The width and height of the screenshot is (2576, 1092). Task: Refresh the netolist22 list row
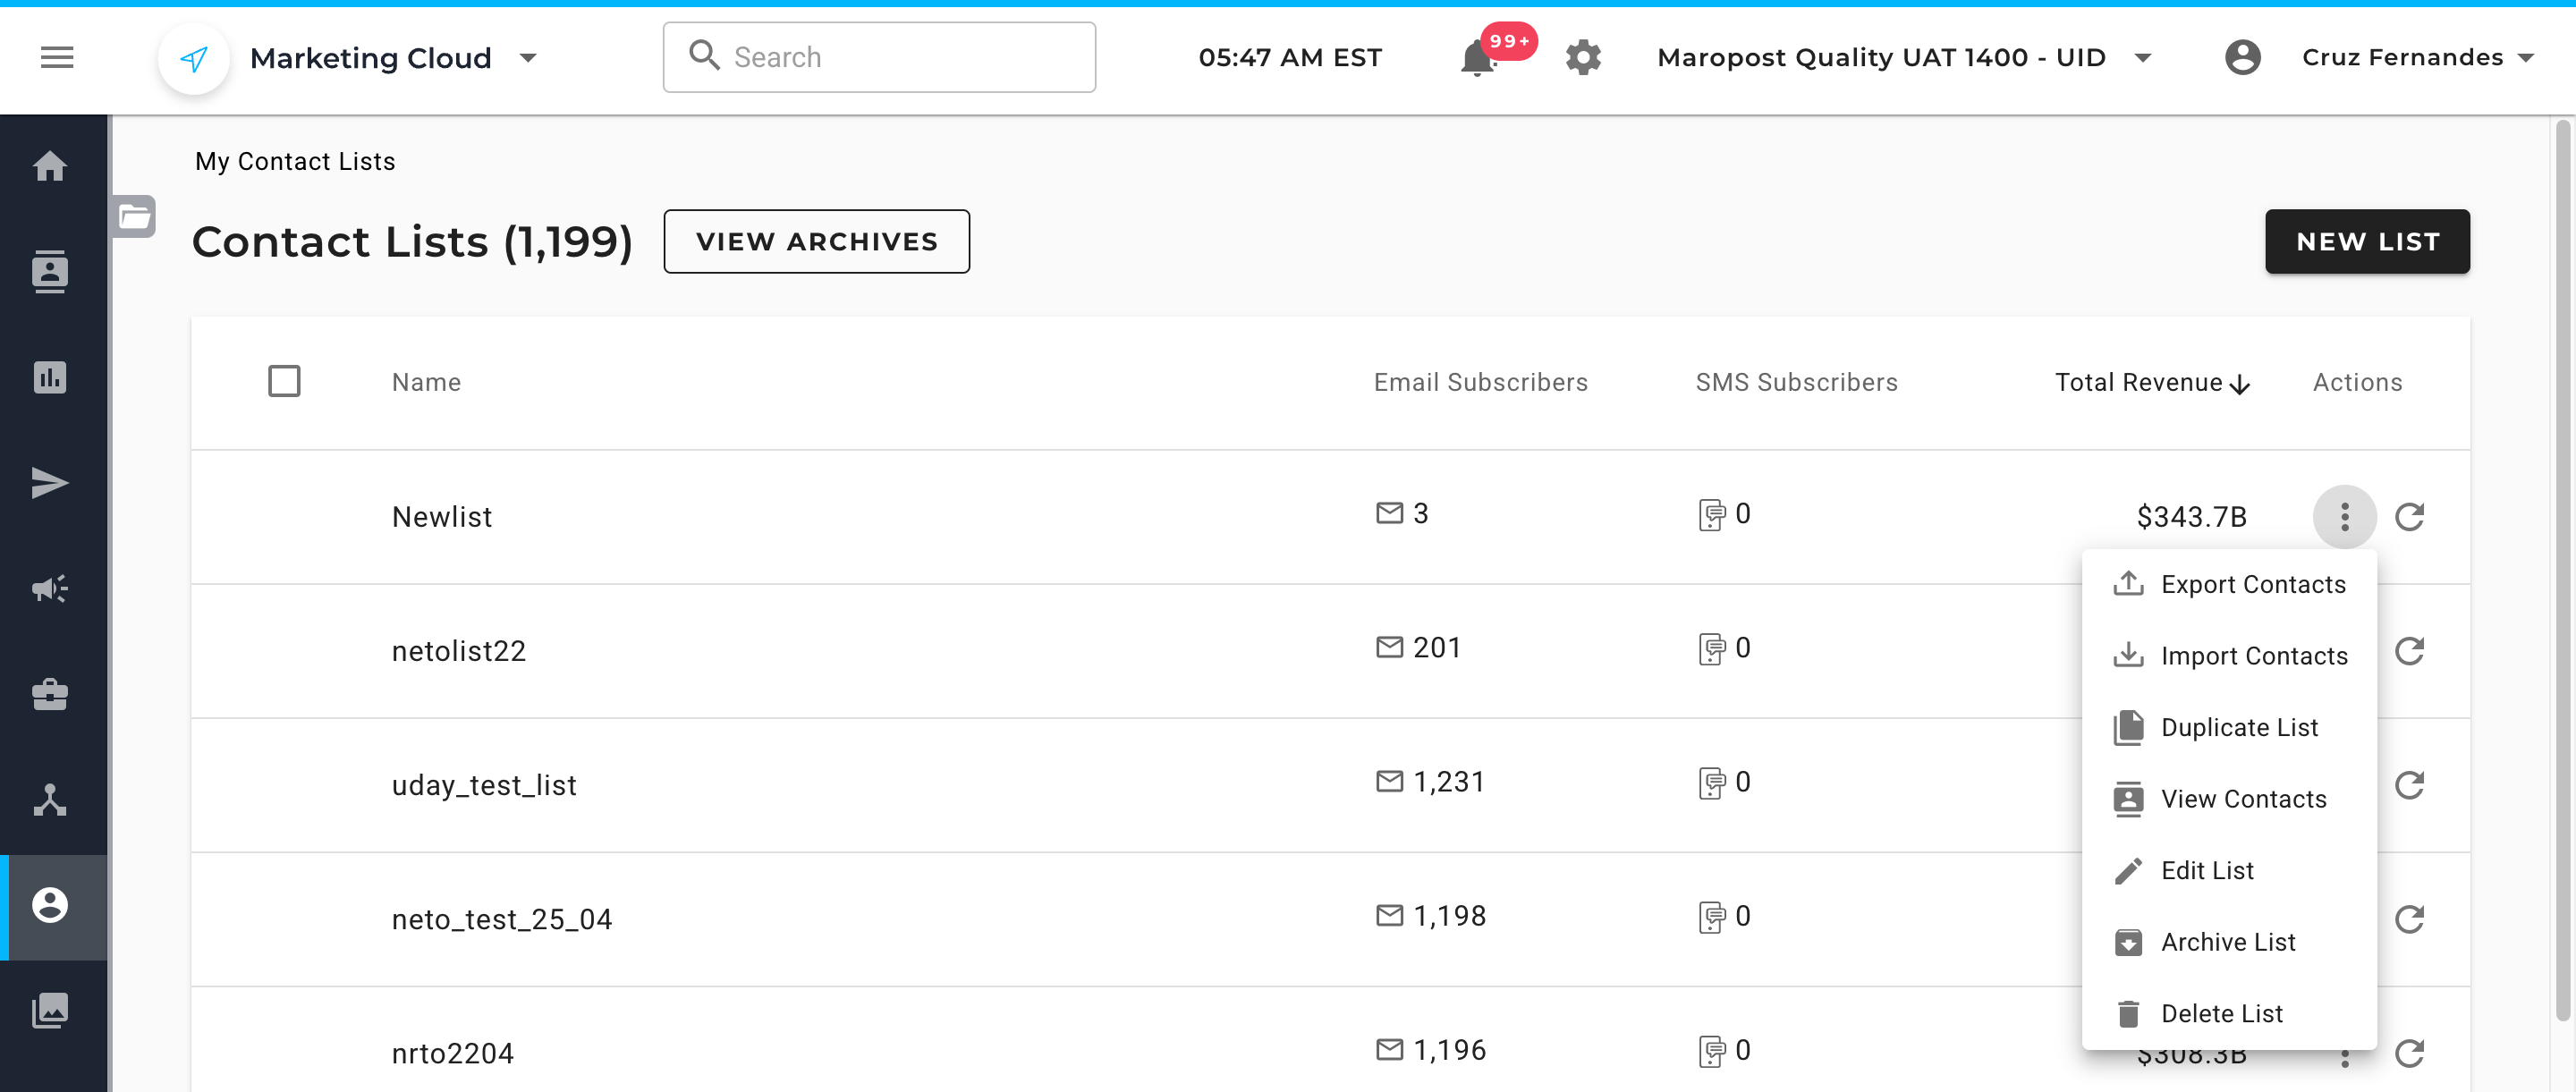point(2409,651)
